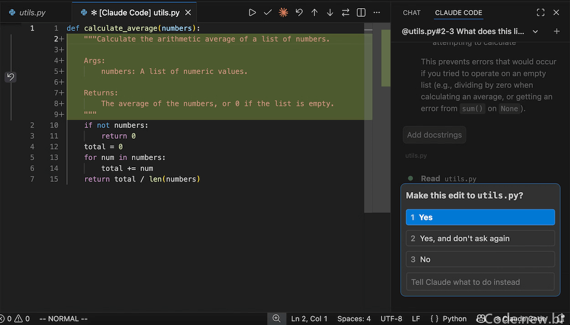Image resolution: width=570 pixels, height=325 pixels.
Task: Click the conversation title '@utils.py#2-3 What does this li...'
Action: click(463, 31)
